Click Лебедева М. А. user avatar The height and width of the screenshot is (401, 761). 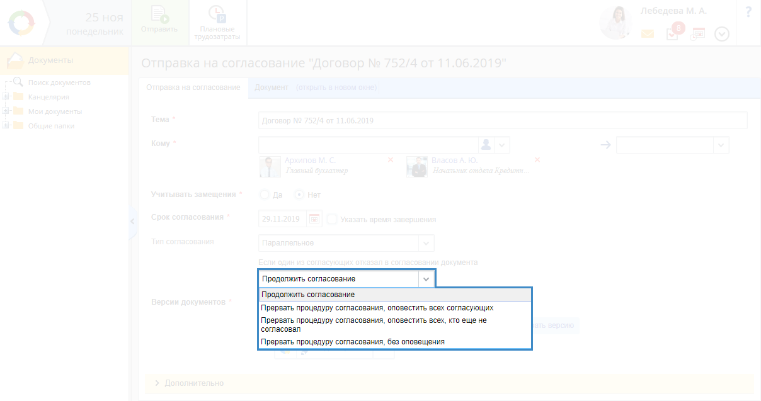pyautogui.click(x=615, y=23)
